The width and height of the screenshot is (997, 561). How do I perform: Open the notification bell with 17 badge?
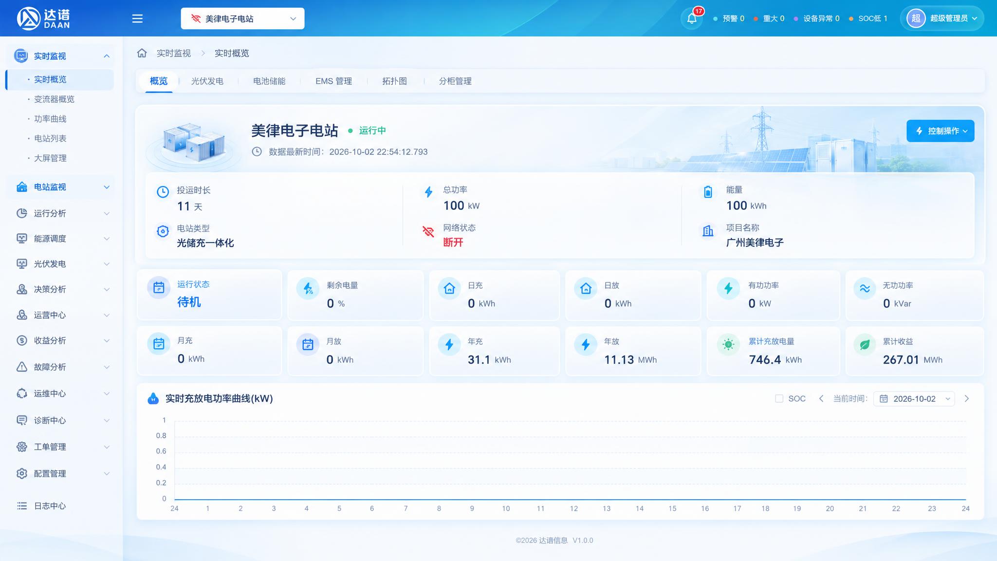[692, 19]
